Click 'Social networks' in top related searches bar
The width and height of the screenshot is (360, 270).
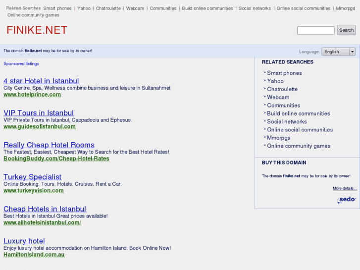[x=255, y=8]
